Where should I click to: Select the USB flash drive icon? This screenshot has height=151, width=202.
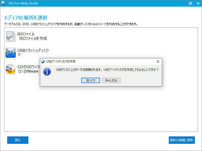[x=11, y=53]
